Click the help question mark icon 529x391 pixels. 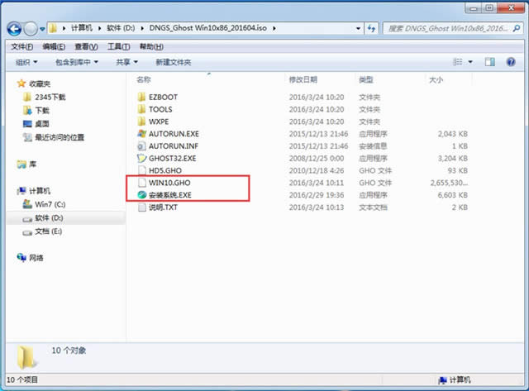pyautogui.click(x=510, y=62)
